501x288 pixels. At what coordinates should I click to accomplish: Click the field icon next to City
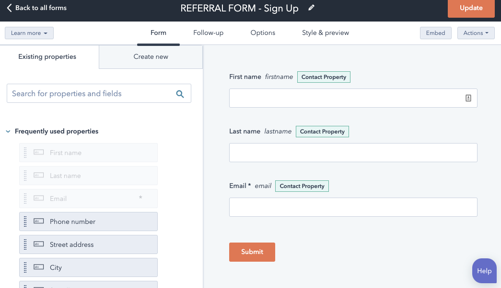coord(38,267)
